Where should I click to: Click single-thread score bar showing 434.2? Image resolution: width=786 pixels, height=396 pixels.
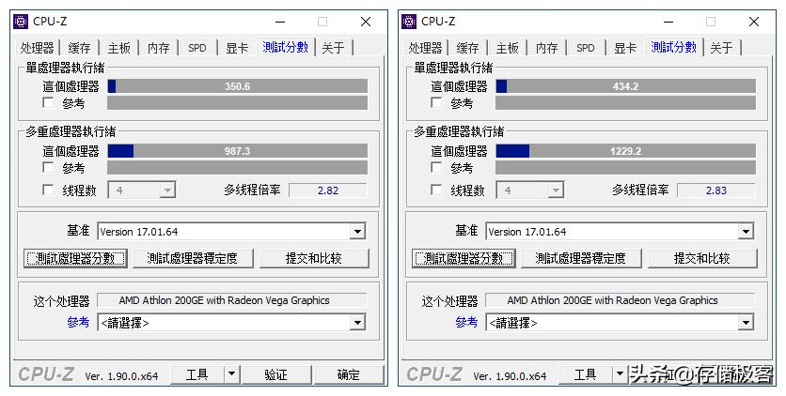625,86
